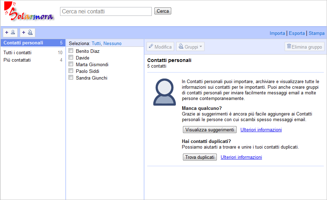Enable the Sandra Giunchi checkbox

pos(71,77)
